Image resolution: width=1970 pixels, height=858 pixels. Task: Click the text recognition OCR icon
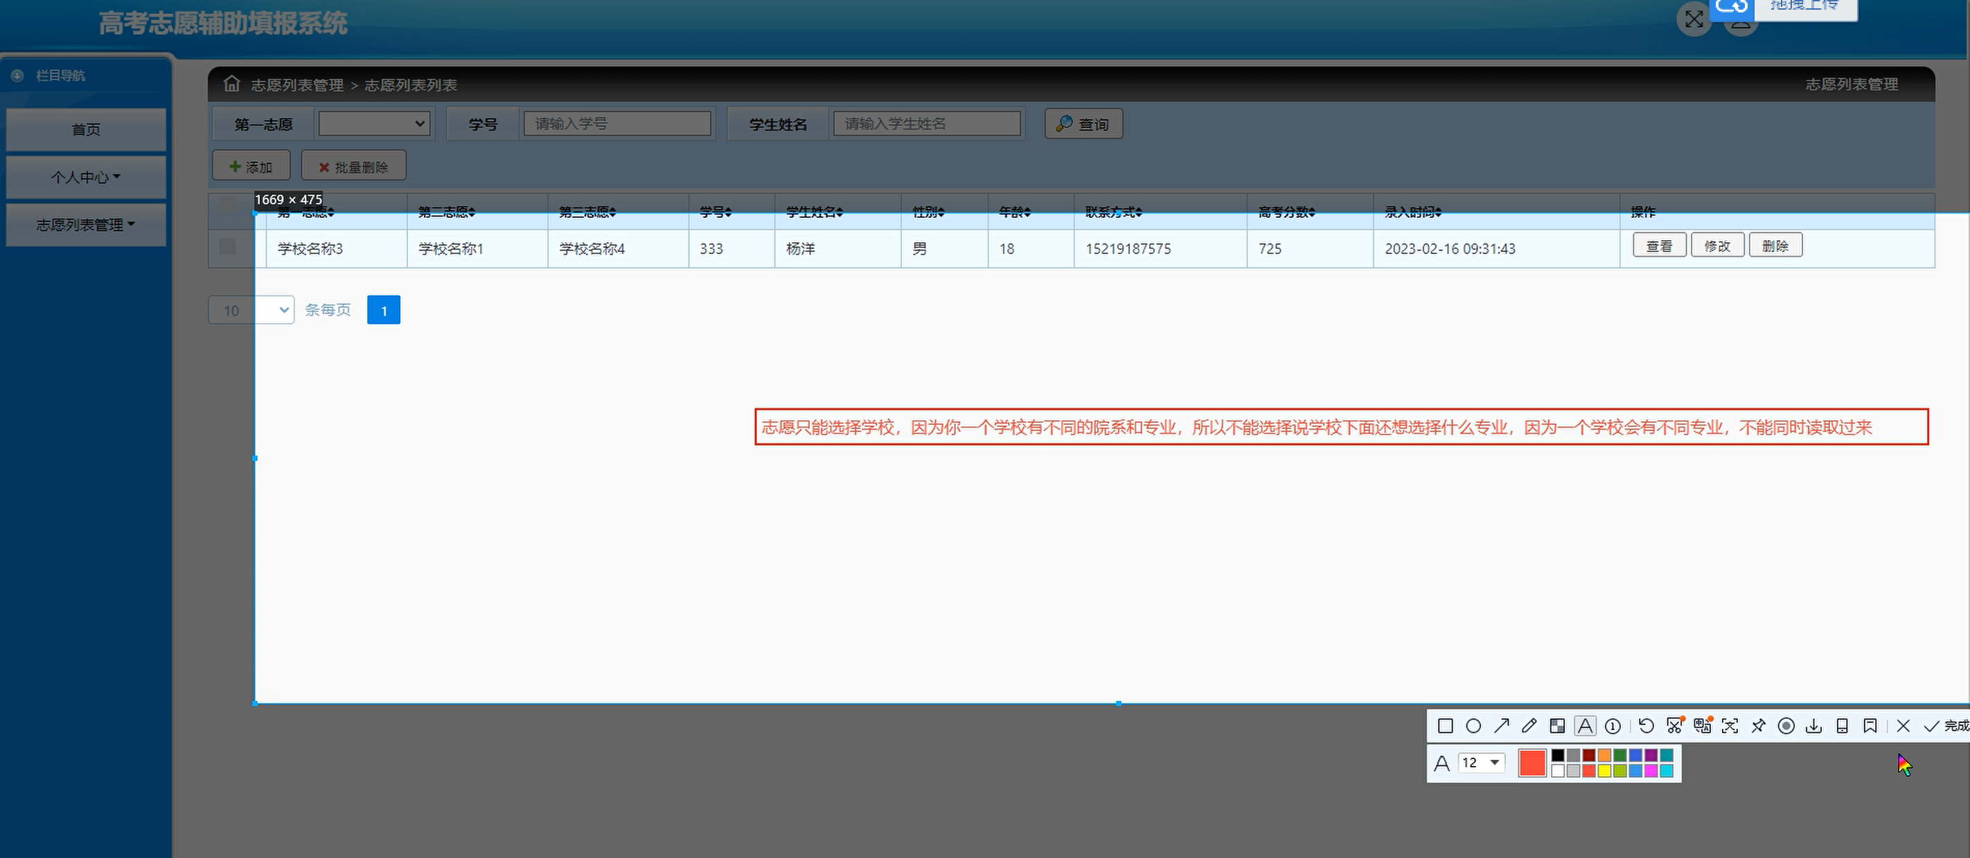(x=1730, y=726)
